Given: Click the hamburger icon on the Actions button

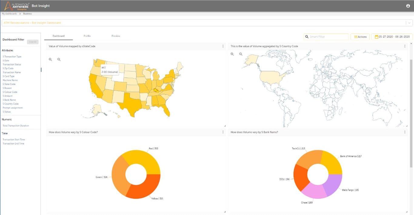Looking at the screenshot, I should pos(356,36).
